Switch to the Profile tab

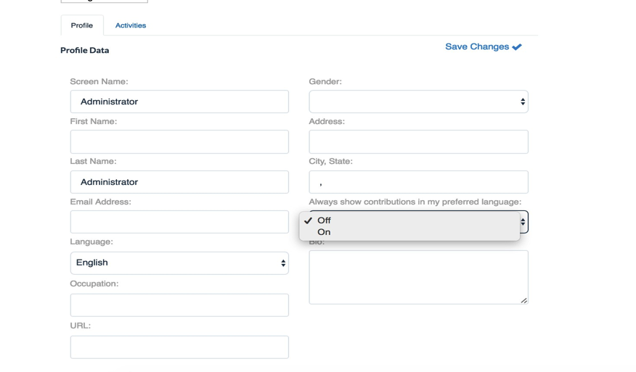[82, 25]
